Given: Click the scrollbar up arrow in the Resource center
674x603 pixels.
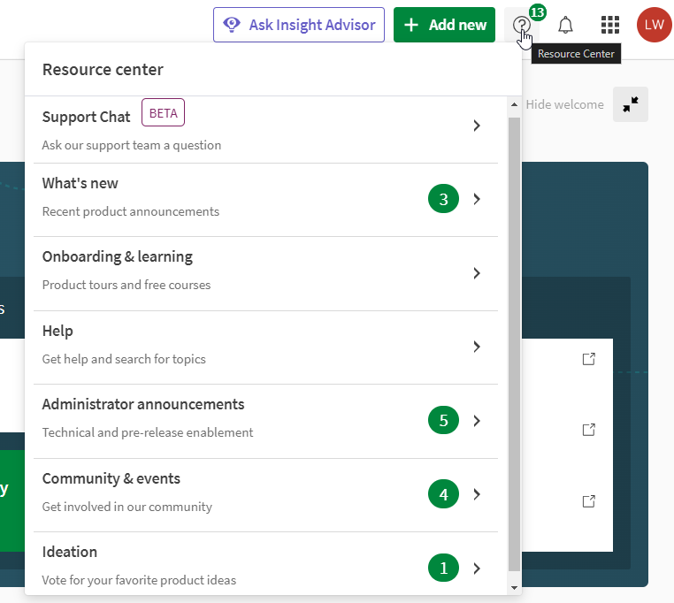Looking at the screenshot, I should click(x=514, y=104).
